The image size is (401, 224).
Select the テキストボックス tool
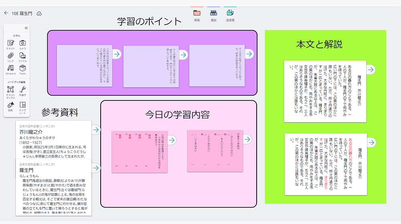(x=10, y=92)
